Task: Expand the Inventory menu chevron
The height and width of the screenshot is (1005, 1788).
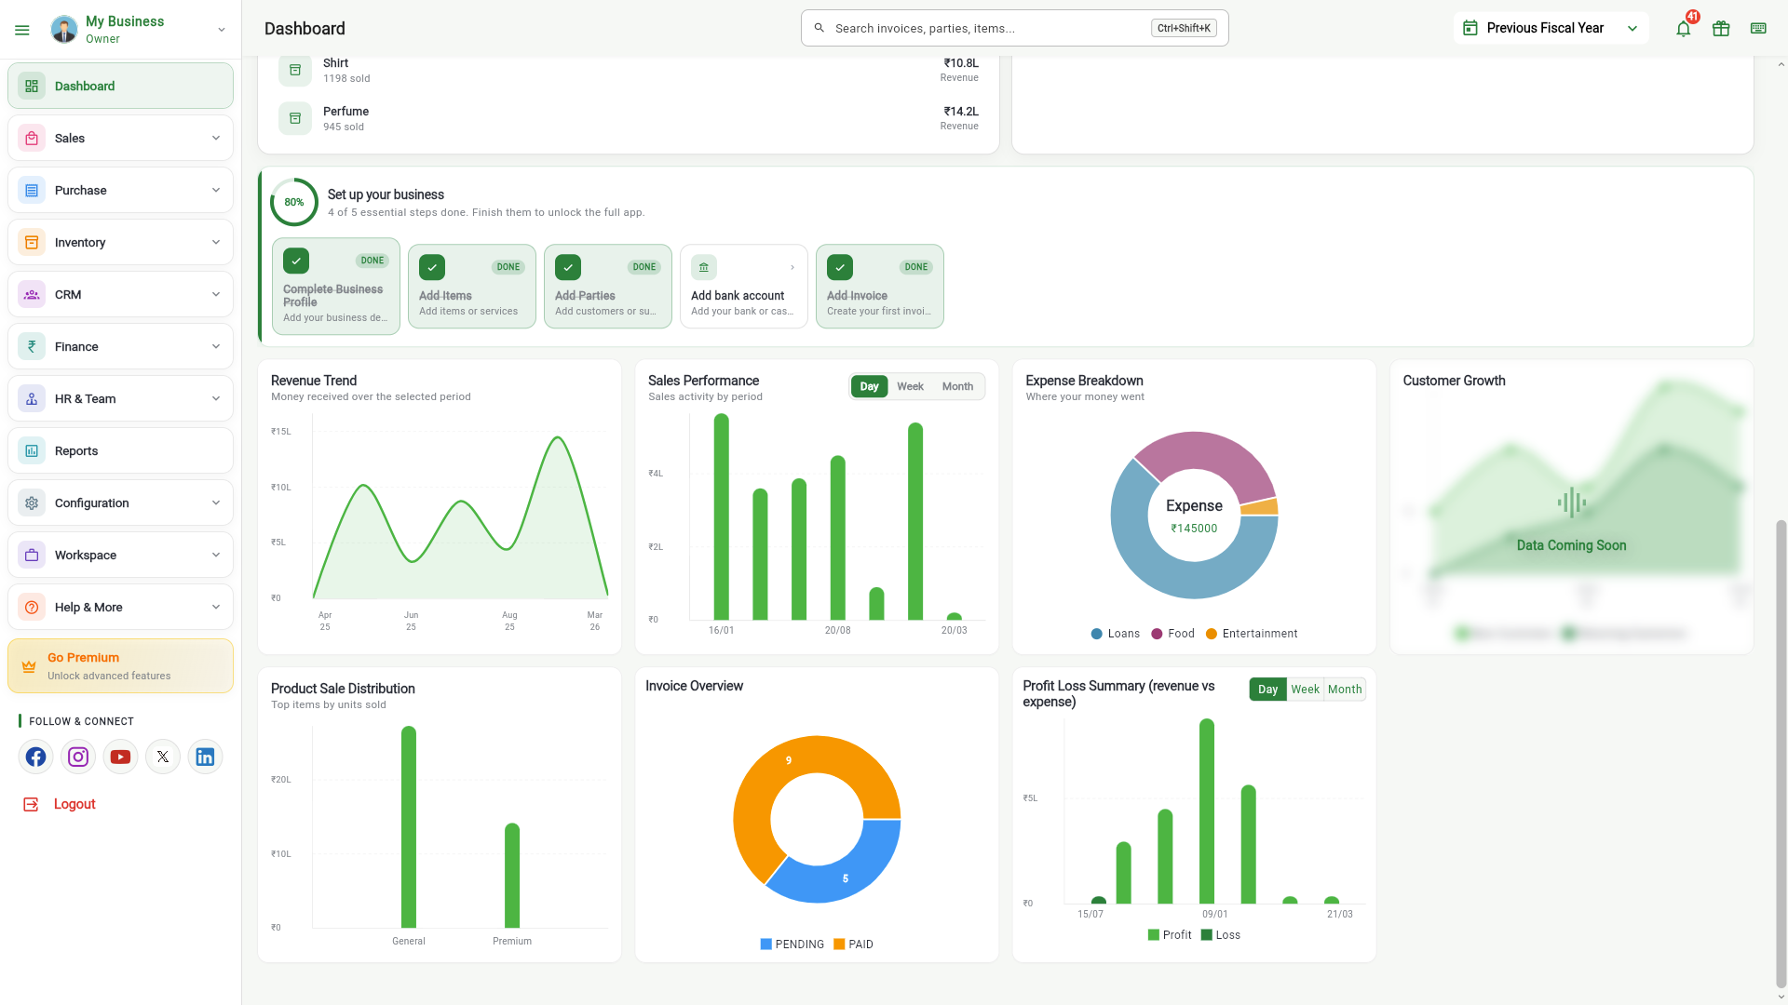Action: (x=216, y=242)
